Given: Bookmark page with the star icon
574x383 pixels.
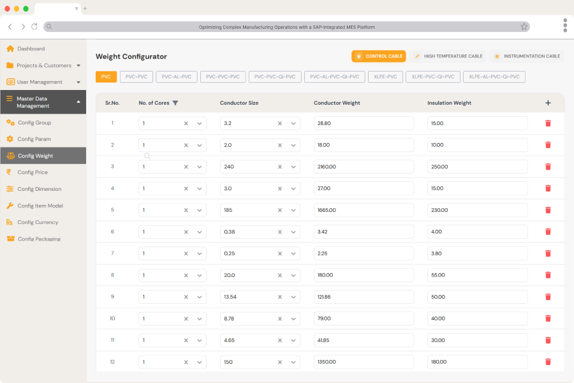Looking at the screenshot, I should (x=524, y=27).
